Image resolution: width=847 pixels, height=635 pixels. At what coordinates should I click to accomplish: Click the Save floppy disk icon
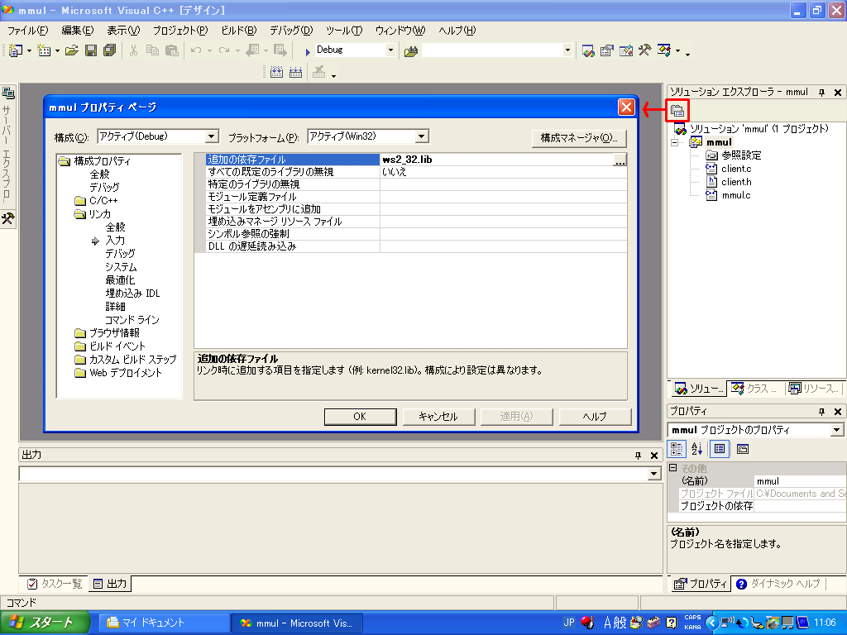pos(91,50)
